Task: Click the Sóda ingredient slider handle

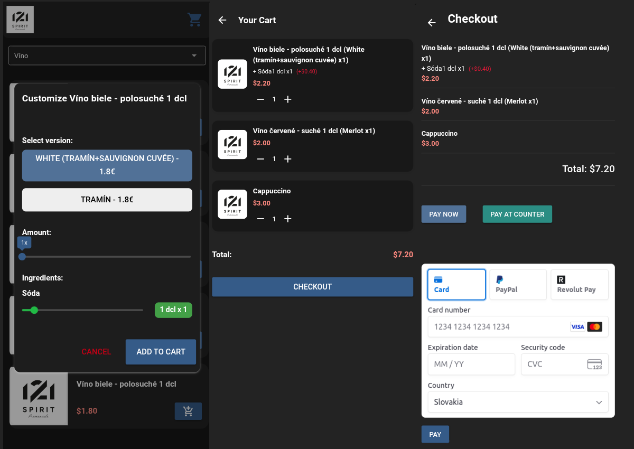Action: [x=34, y=310]
